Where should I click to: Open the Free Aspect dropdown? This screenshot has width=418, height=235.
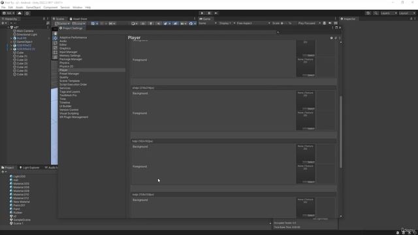tap(253, 23)
